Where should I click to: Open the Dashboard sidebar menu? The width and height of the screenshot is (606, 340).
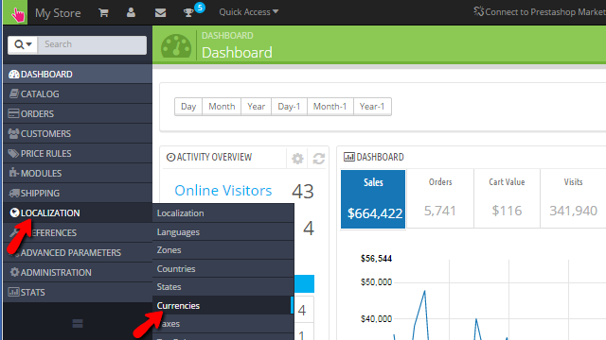(78, 74)
